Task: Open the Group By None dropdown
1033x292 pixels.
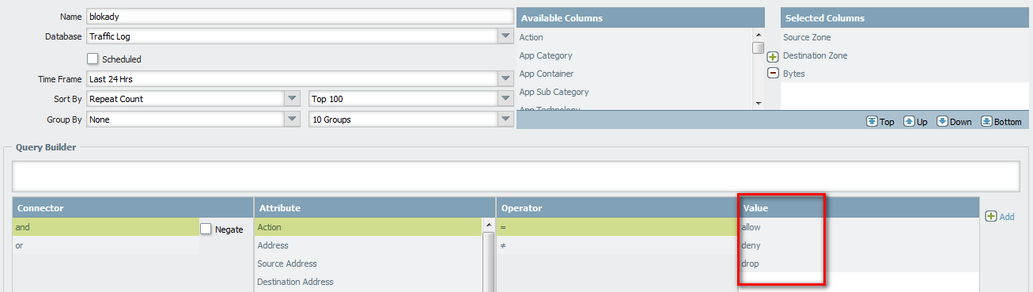Action: click(292, 119)
